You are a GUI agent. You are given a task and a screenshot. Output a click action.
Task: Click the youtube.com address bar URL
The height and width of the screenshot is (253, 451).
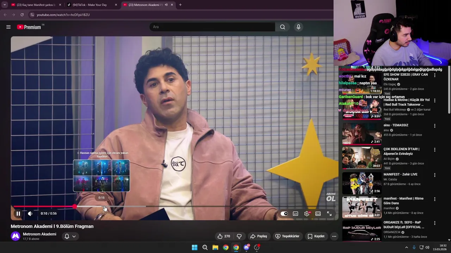pos(63,15)
